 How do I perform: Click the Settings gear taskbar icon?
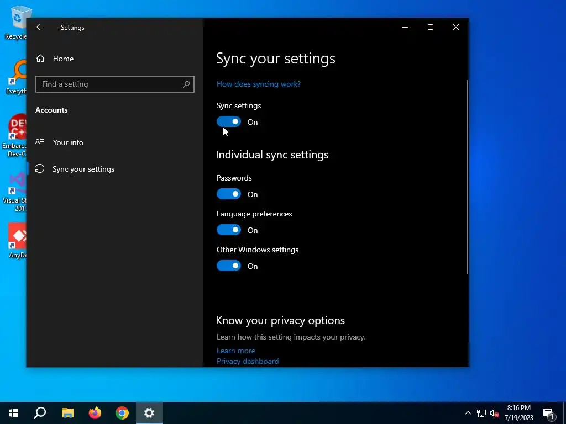click(149, 413)
